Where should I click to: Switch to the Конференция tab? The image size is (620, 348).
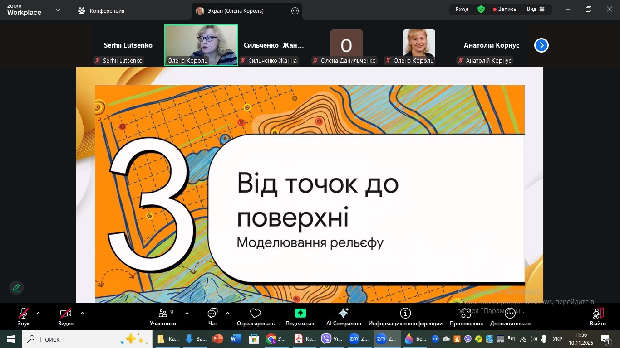[x=101, y=11]
